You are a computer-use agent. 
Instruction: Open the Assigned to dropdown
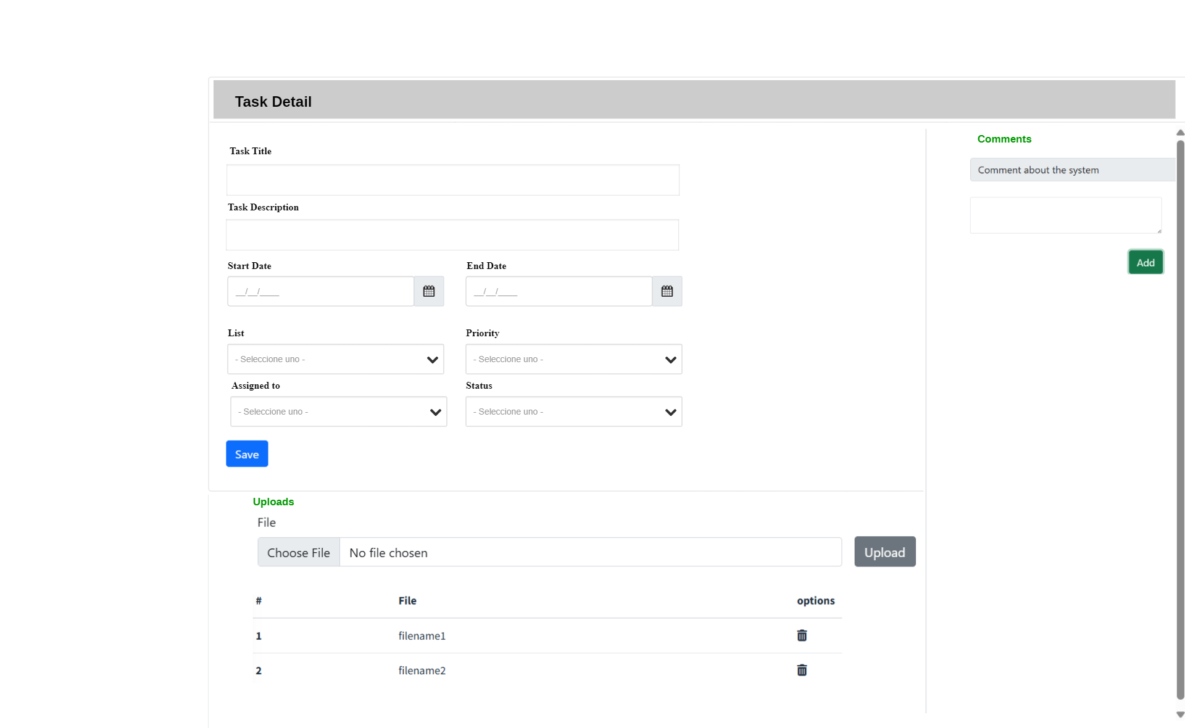338,412
